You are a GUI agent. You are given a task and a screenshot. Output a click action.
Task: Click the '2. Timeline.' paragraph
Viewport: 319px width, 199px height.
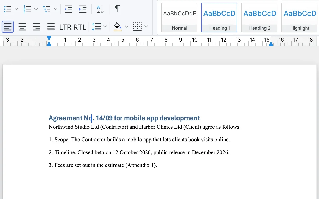(x=139, y=152)
